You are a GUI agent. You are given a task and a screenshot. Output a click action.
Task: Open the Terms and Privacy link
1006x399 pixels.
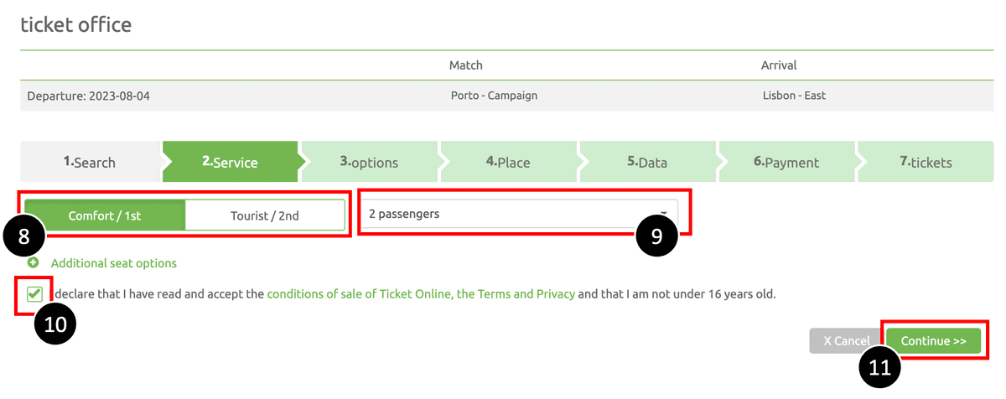click(x=516, y=294)
